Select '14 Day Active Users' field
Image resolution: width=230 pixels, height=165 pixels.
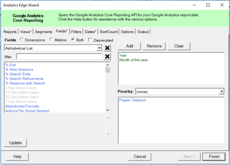click(x=22, y=92)
